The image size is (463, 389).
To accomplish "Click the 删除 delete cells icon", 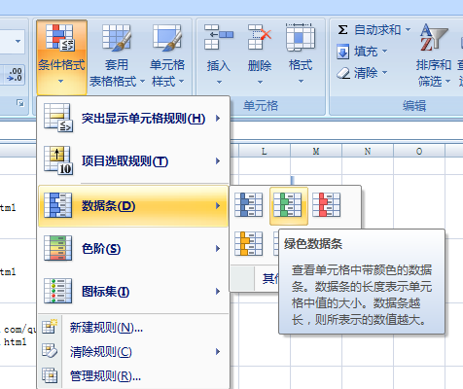I will pyautogui.click(x=260, y=37).
